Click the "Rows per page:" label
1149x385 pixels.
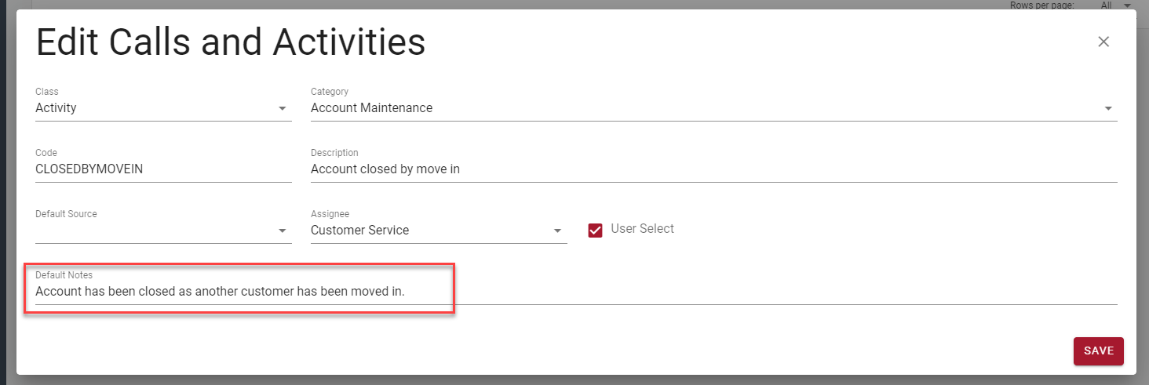(1041, 5)
